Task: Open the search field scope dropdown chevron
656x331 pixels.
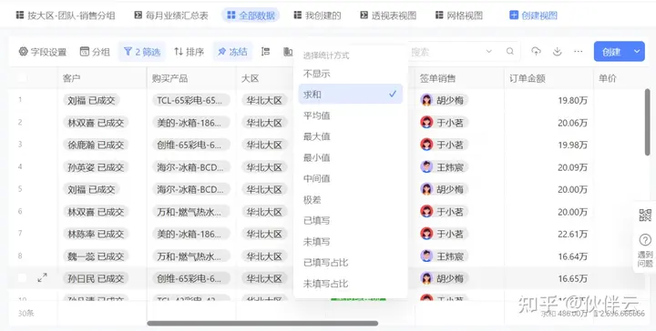Action: click(x=488, y=51)
